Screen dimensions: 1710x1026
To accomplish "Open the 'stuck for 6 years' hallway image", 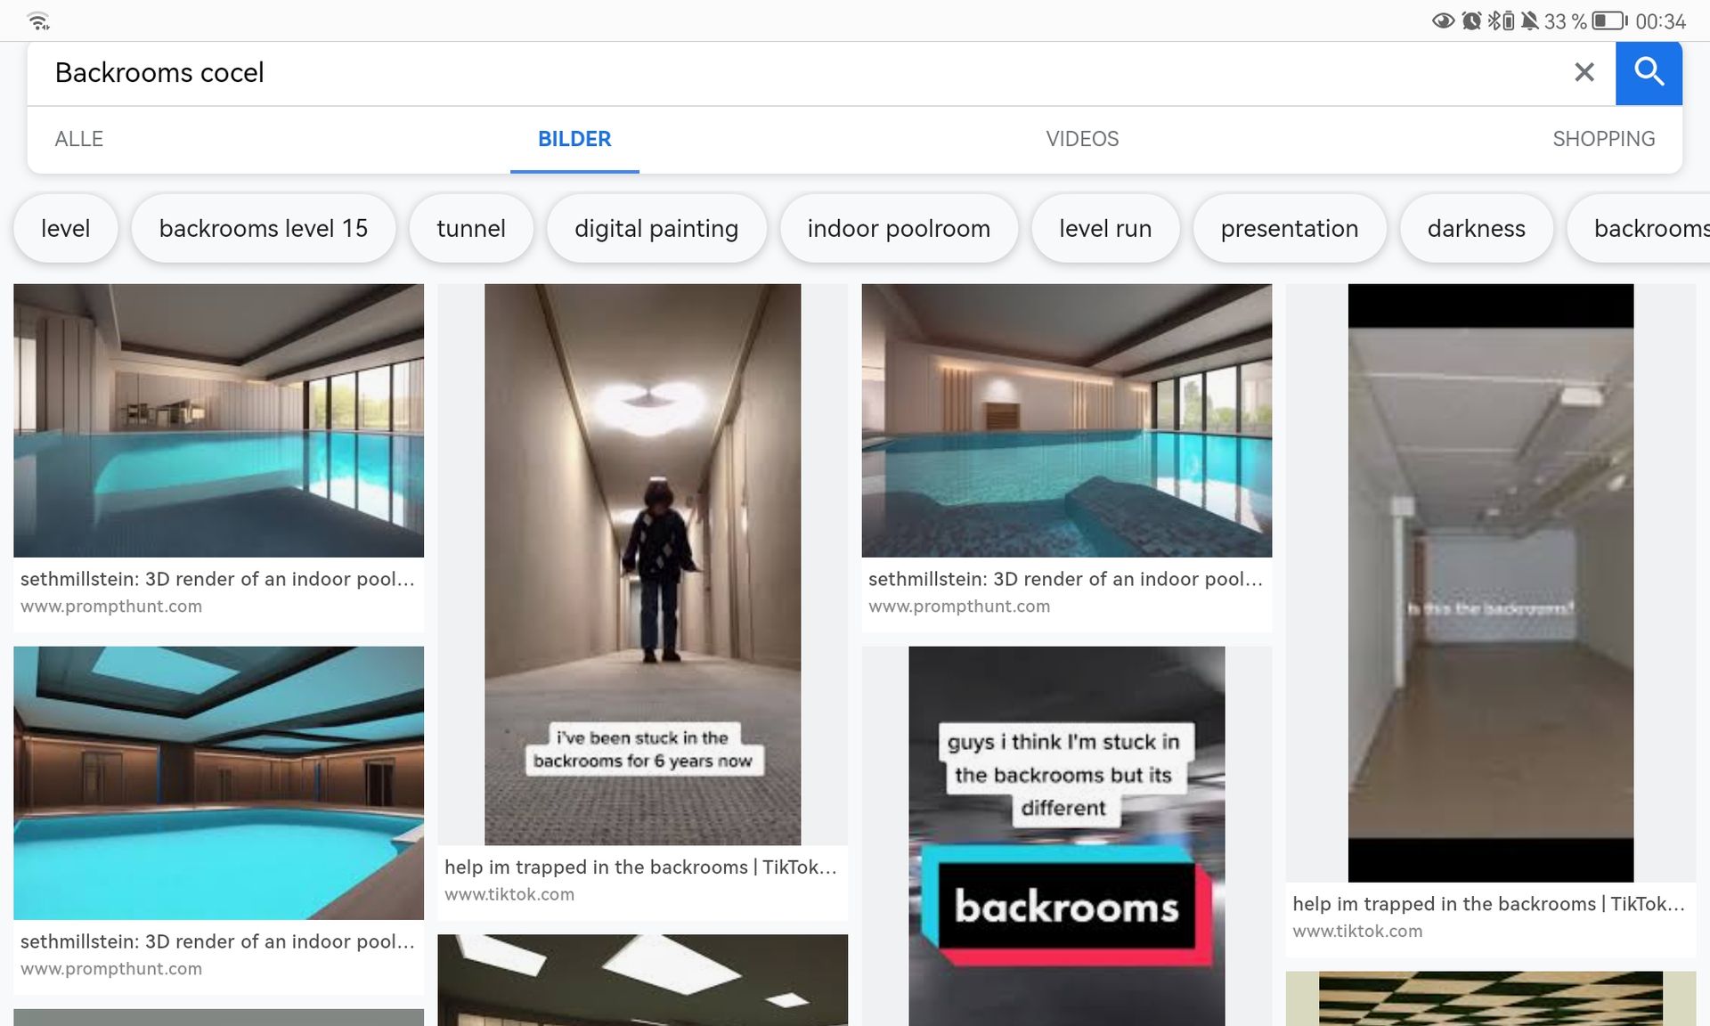I will pos(642,564).
